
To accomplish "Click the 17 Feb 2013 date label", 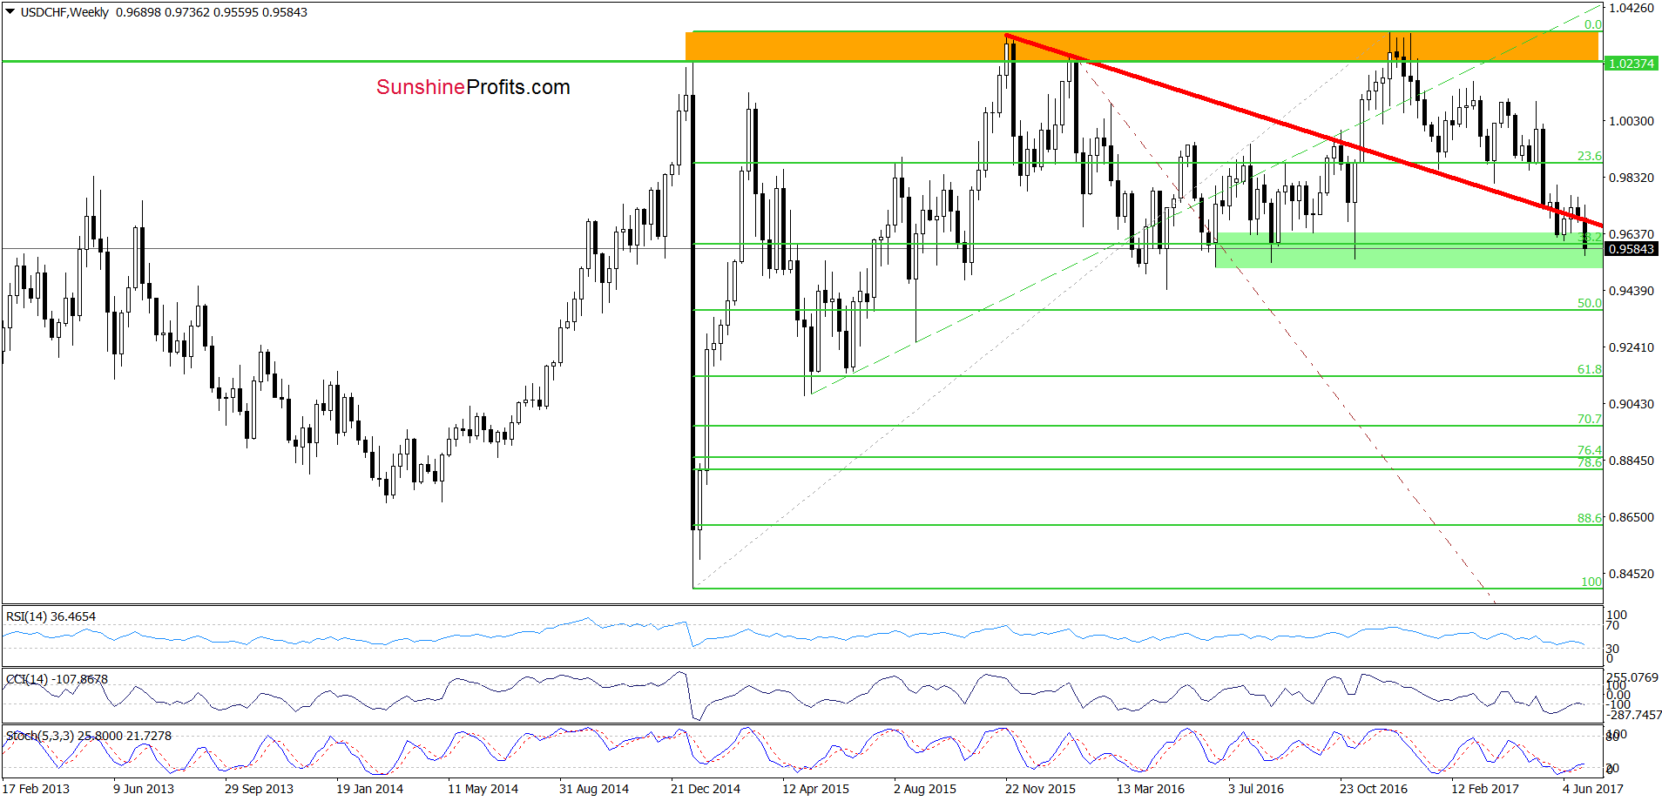I will click(36, 789).
